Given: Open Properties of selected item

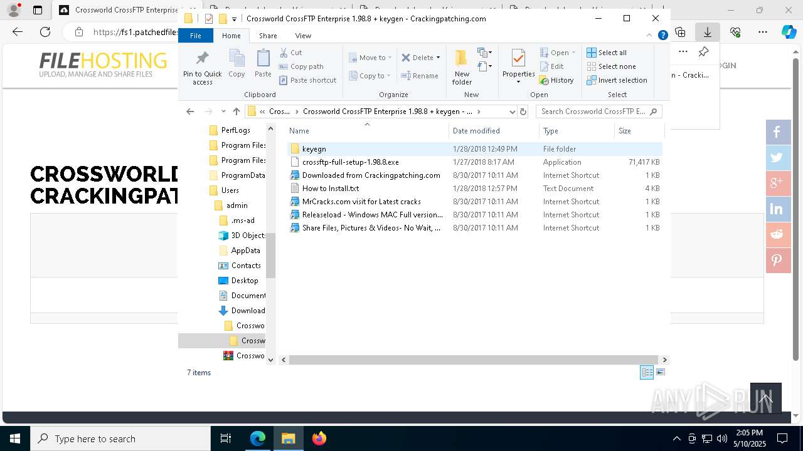Looking at the screenshot, I should pyautogui.click(x=518, y=66).
